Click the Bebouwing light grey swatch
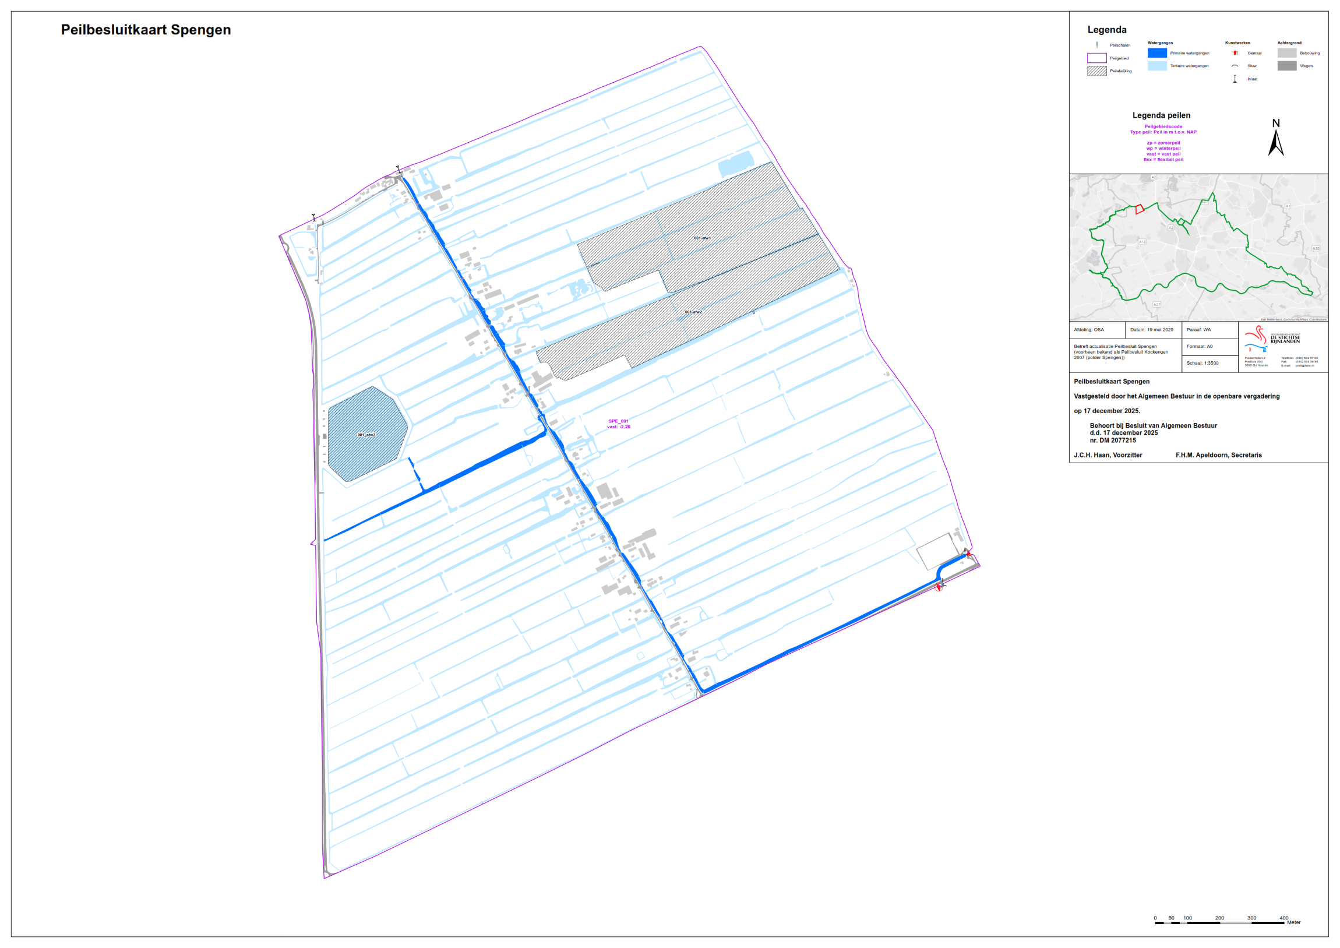This screenshot has height=948, width=1340. point(1287,53)
